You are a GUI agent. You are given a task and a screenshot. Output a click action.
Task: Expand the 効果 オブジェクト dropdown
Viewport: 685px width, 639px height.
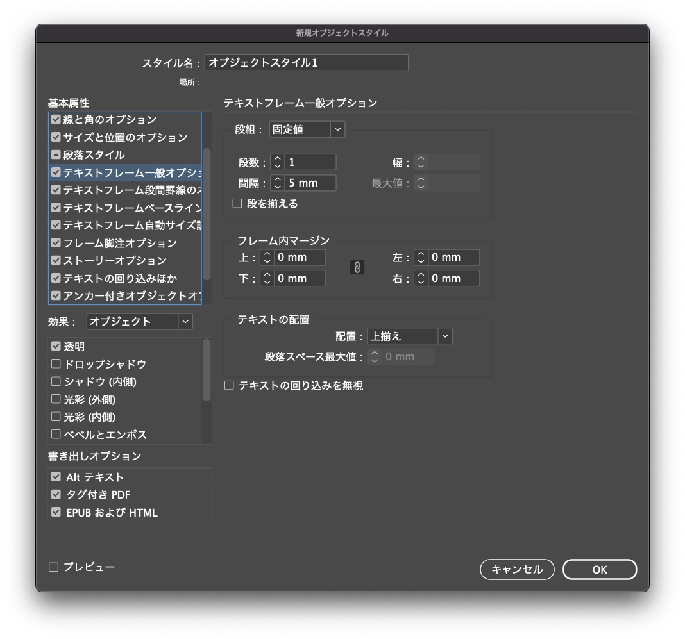pyautogui.click(x=139, y=322)
